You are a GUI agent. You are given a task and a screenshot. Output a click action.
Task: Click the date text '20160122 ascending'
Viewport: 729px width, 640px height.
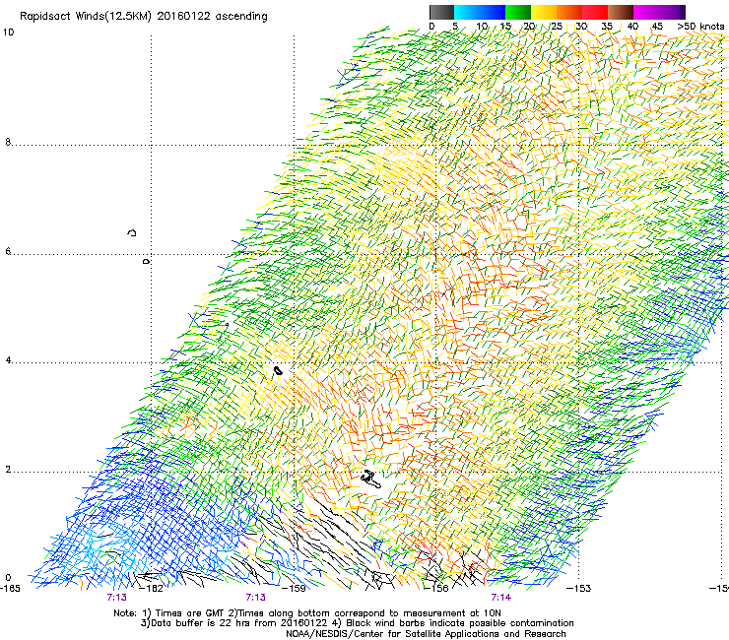pyautogui.click(x=212, y=17)
